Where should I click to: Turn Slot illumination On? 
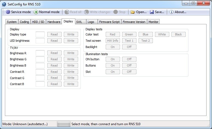pyautogui.click(x=113, y=72)
